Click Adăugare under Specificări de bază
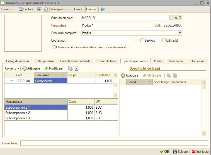 130,75
